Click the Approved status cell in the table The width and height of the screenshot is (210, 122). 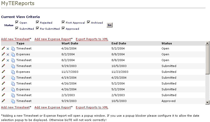(168, 101)
